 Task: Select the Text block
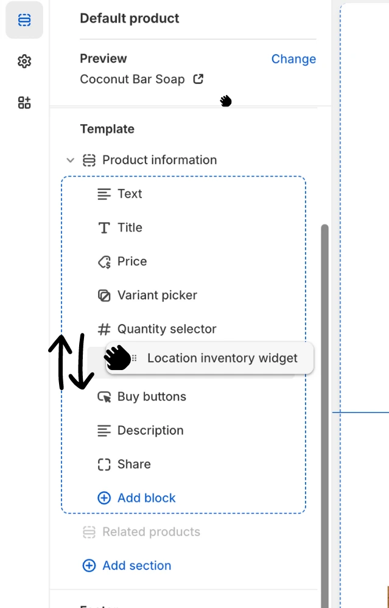tap(130, 194)
